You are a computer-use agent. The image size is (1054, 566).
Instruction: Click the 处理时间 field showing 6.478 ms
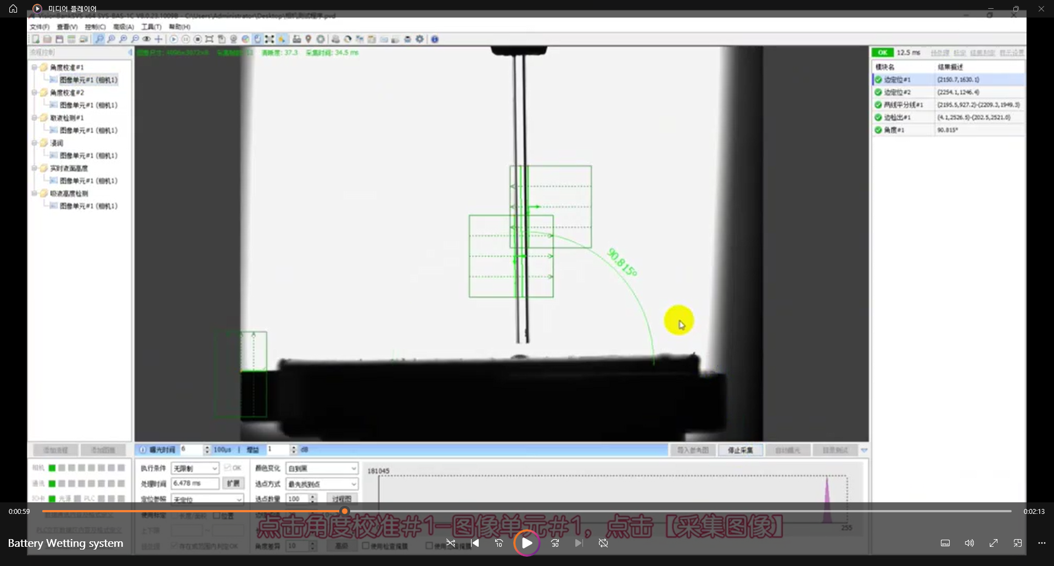(x=195, y=483)
